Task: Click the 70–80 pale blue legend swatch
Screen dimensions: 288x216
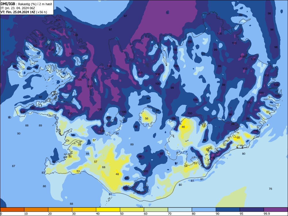Action: point(180,210)
